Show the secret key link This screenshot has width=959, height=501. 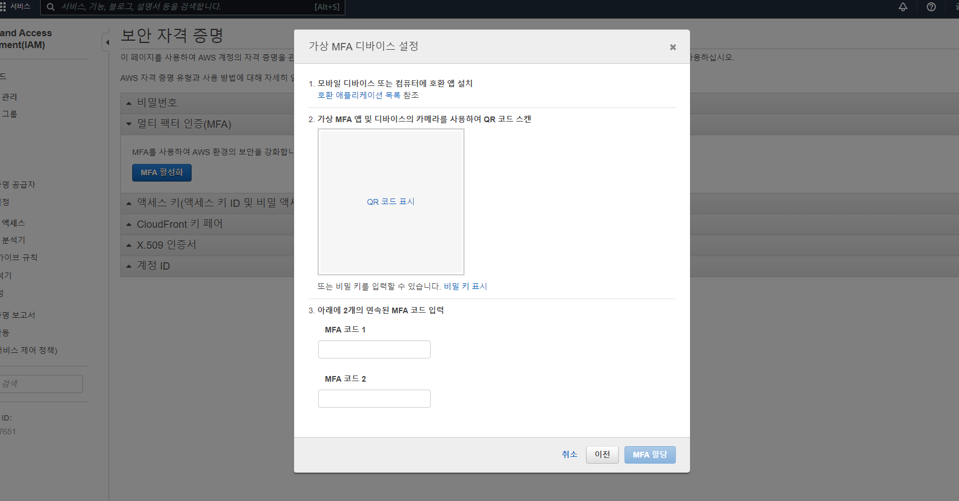pyautogui.click(x=466, y=286)
